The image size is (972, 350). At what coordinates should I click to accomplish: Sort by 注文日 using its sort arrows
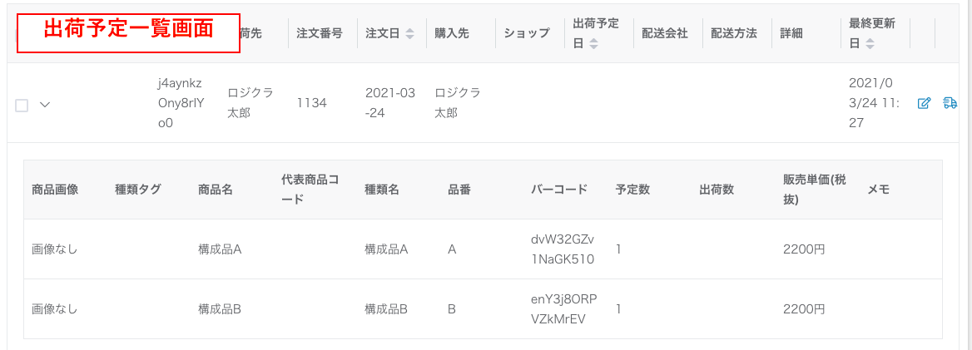[409, 33]
